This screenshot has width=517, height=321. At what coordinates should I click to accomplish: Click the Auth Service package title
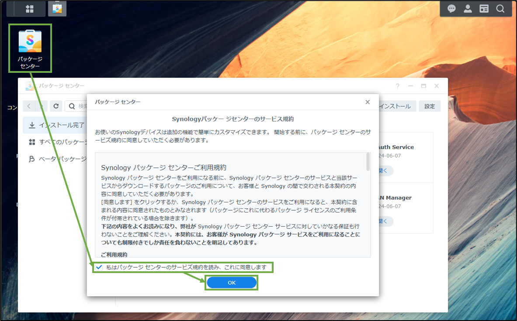point(396,147)
